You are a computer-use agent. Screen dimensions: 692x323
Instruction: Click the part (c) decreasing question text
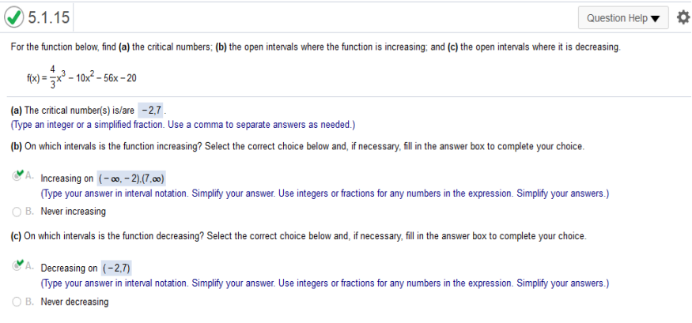pyautogui.click(x=299, y=236)
